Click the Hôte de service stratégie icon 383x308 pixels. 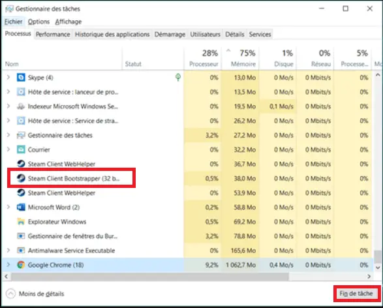[x=21, y=121]
